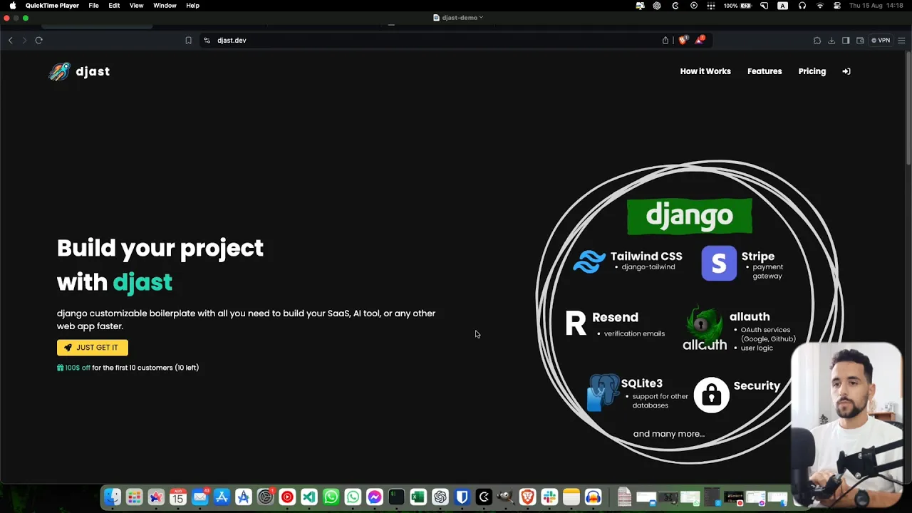Image resolution: width=912 pixels, height=513 pixels.
Task: Open the Apple menu
Action: [12, 6]
